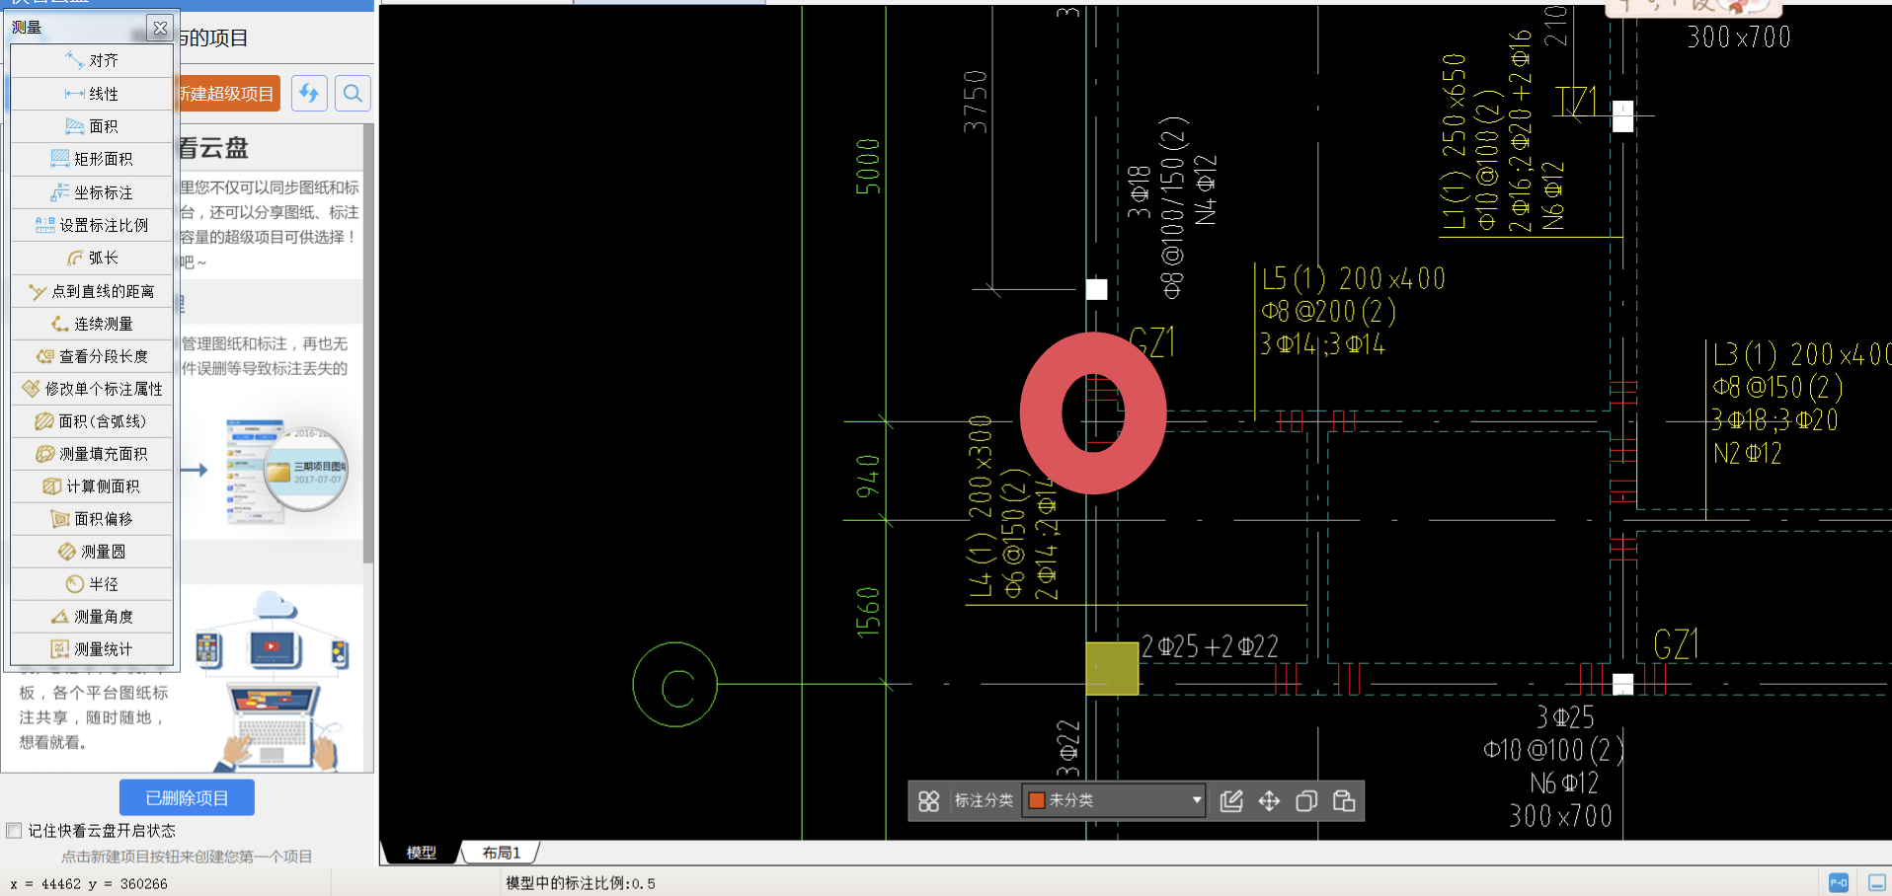Click the cloud panel vertical scrollbar
This screenshot has width=1892, height=896.
pos(368,343)
